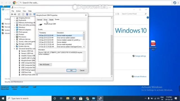Switch to the Details tab
The image size is (180, 101).
[x=51, y=20]
